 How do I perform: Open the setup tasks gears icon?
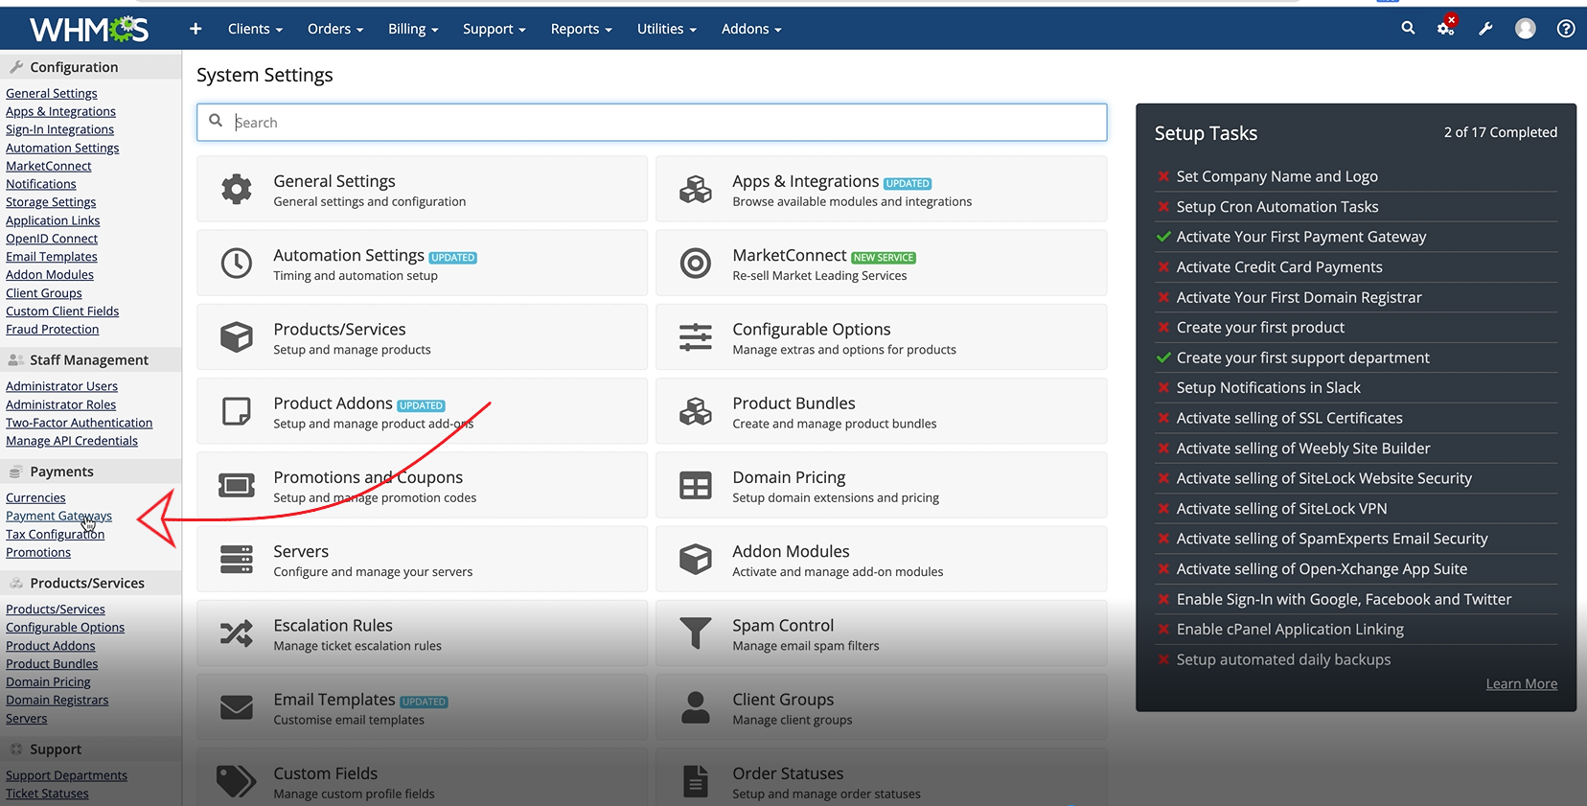coord(1446,27)
